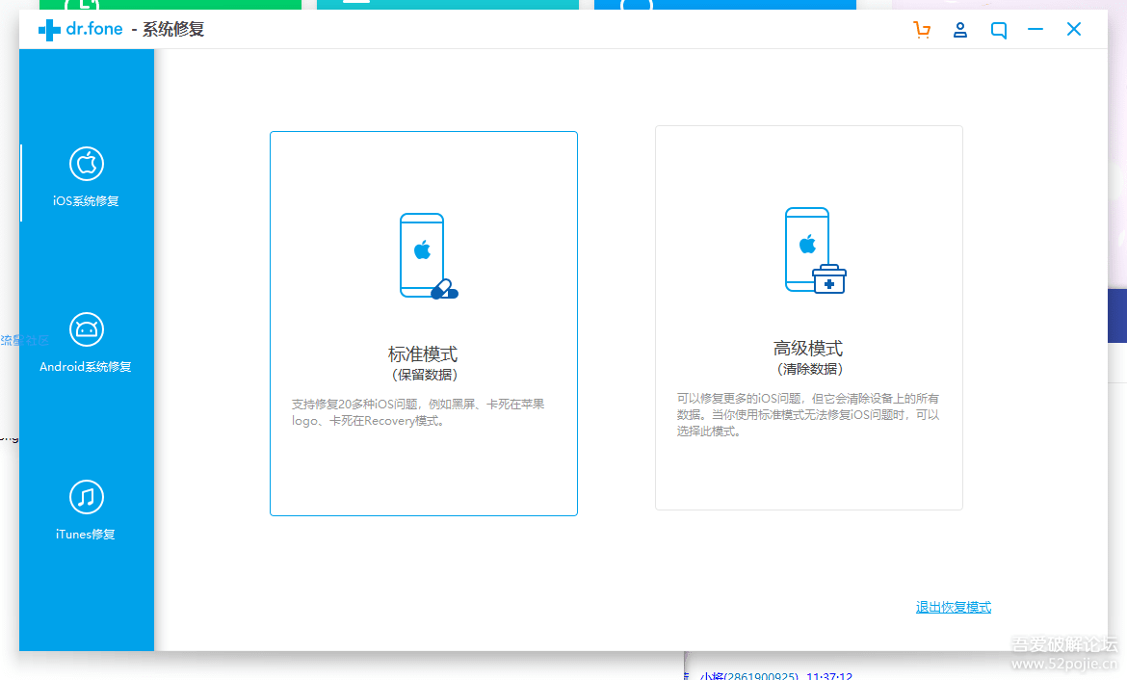Click the phone with first-aid kit icon
The height and width of the screenshot is (680, 1127).
[815, 250]
